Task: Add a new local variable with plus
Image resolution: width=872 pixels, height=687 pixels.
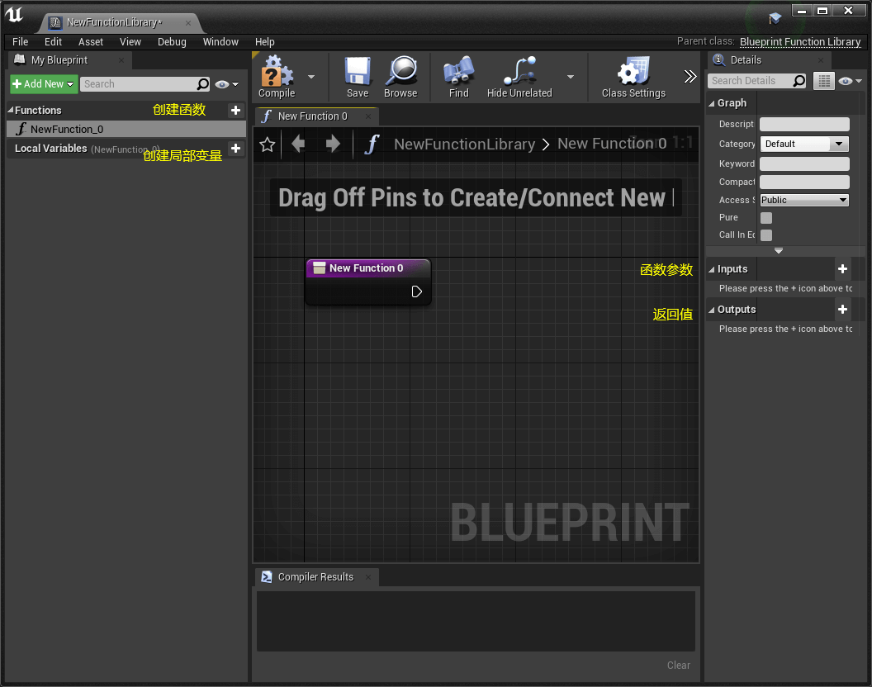Action: coord(236,149)
